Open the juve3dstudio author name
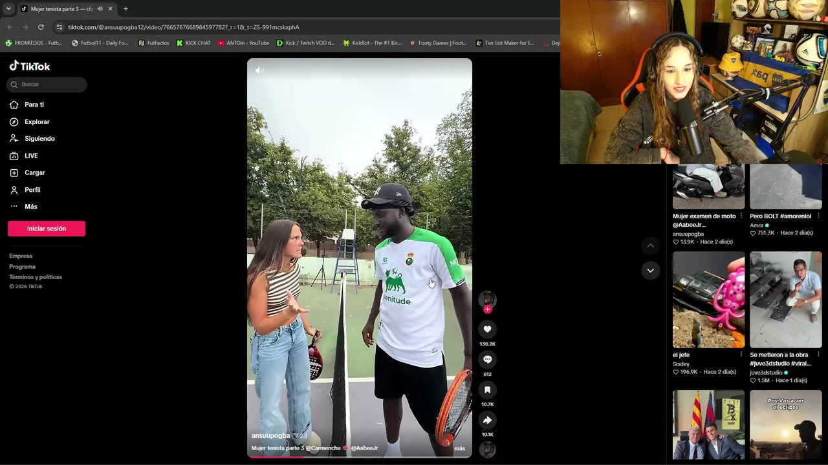The image size is (828, 465). click(x=766, y=373)
